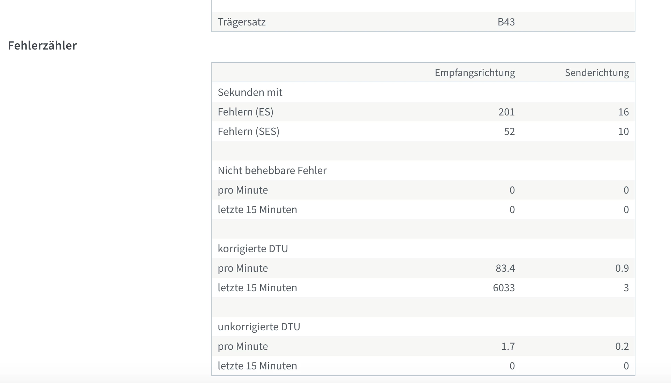The image size is (671, 383).
Task: Select the corrected DTU value 6033
Action: [x=504, y=288]
